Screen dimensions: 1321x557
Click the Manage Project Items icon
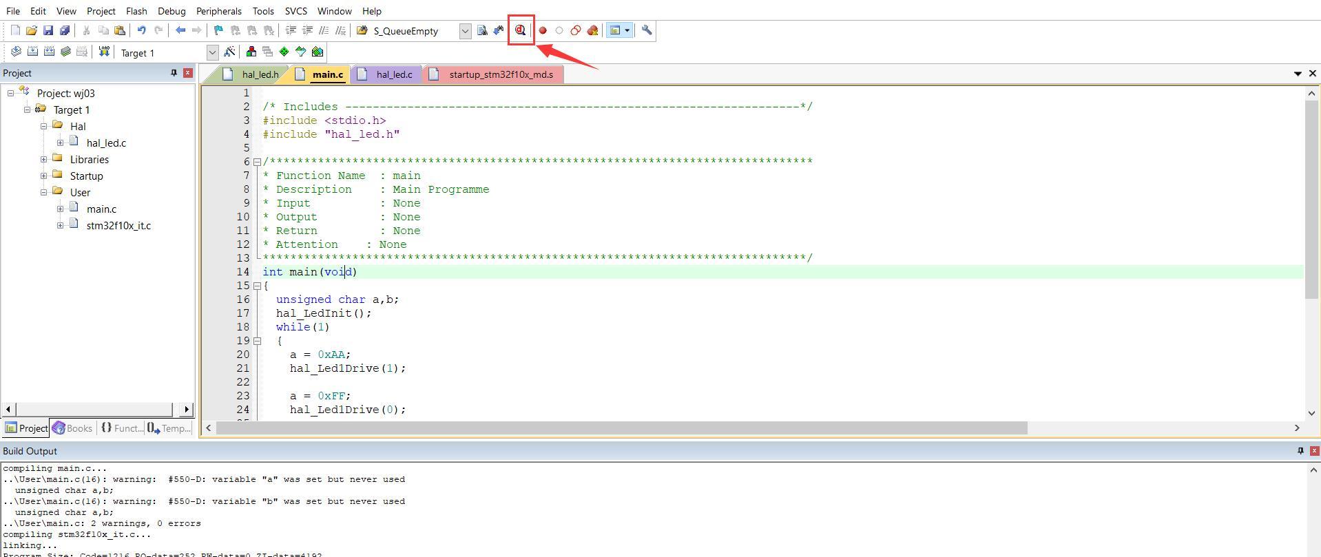[251, 52]
